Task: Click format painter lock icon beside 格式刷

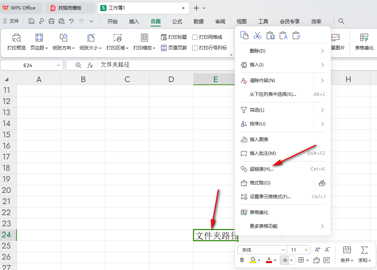Action: click(322, 183)
